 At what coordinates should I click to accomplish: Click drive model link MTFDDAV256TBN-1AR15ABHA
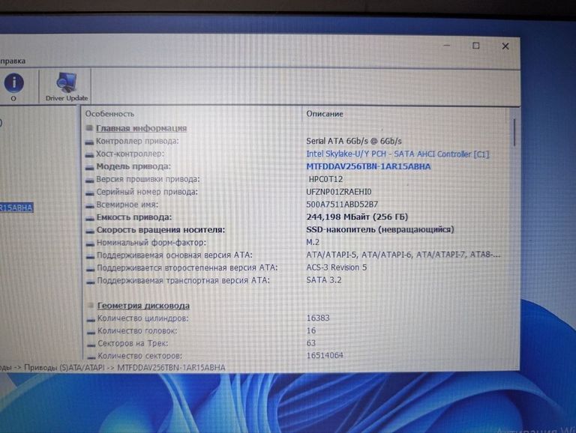368,166
